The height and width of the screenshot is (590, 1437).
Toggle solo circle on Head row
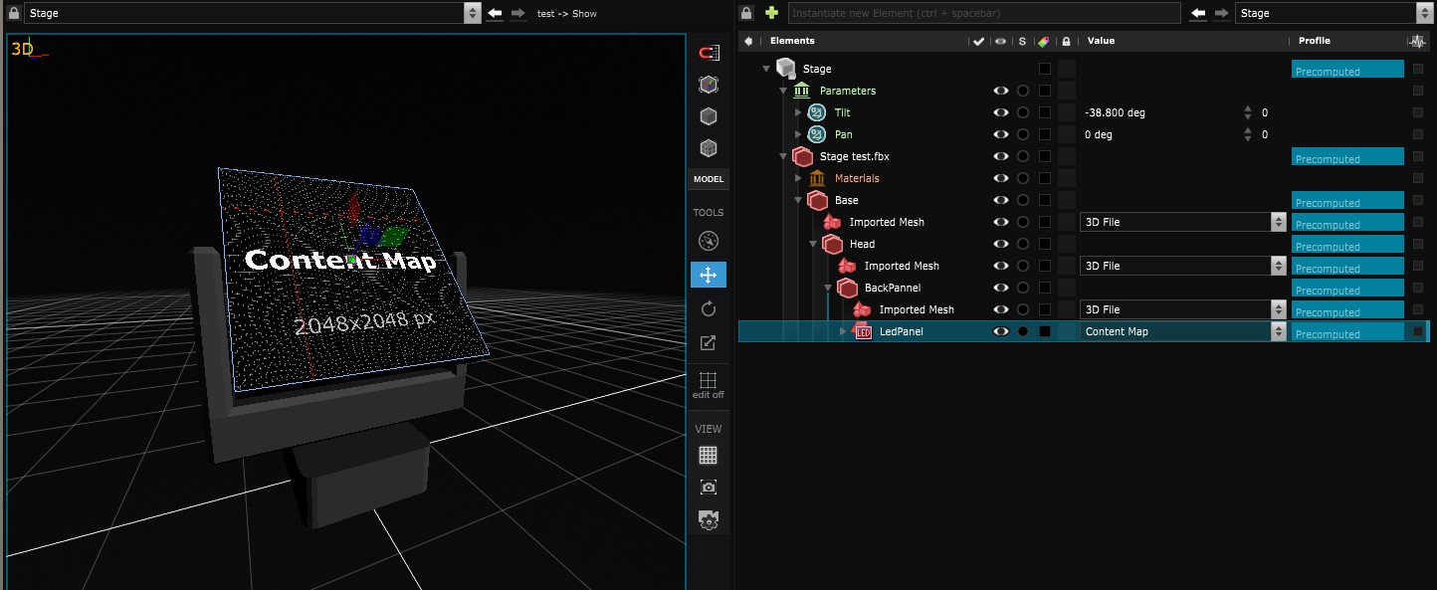[x=1023, y=244]
